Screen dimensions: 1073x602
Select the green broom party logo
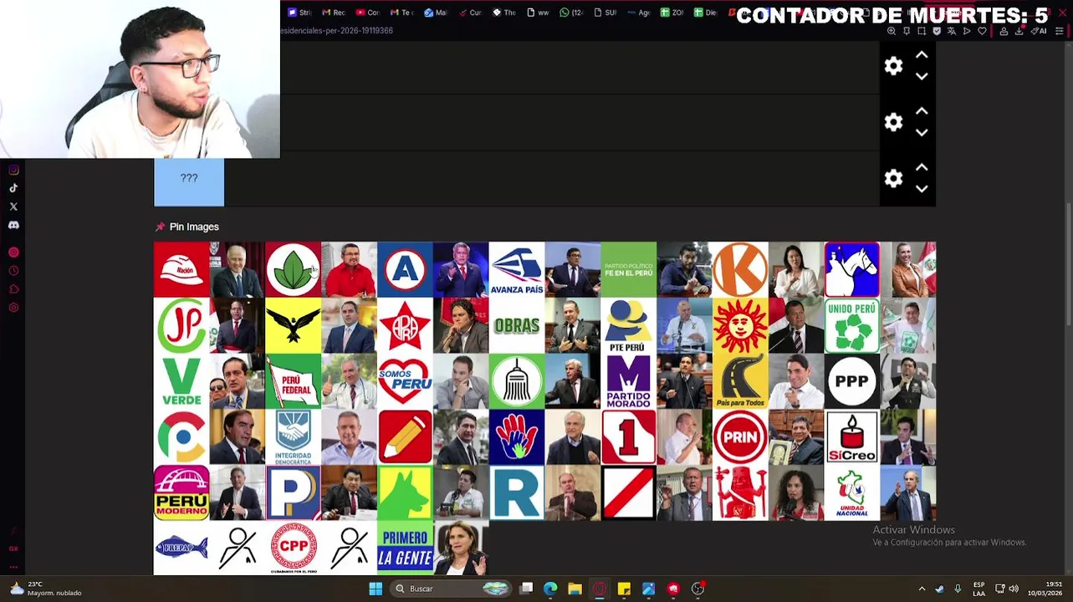(x=517, y=381)
